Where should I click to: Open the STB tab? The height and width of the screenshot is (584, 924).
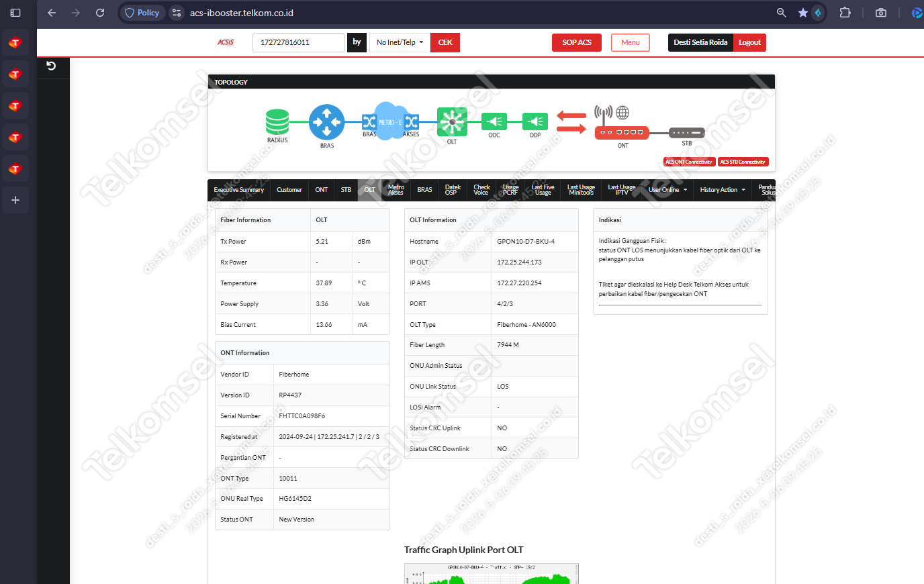346,190
